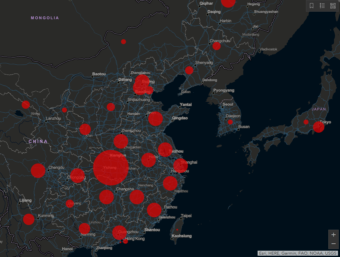Select the red circle over Hefei

[148, 160]
